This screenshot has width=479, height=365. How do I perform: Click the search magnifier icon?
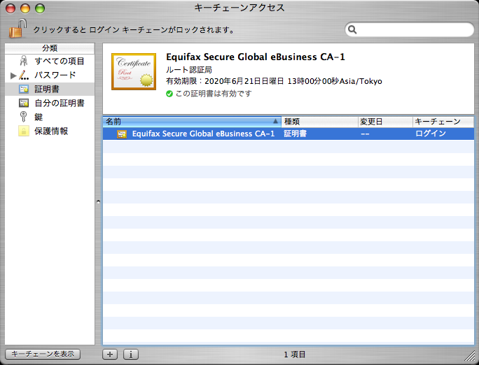352,29
